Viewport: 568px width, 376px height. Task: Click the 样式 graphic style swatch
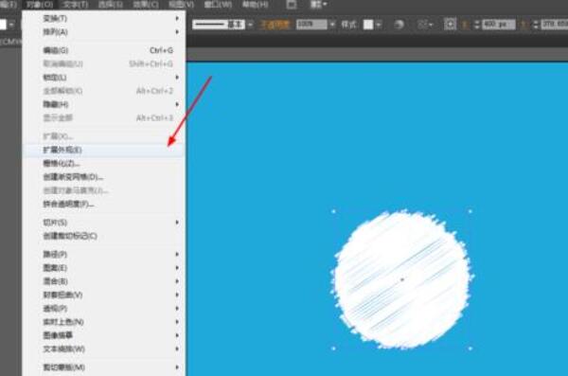point(368,25)
